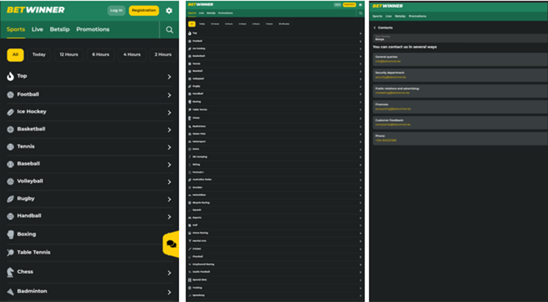The width and height of the screenshot is (548, 302).
Task: Click the Rugby ball icon in left screenshot
Action: pyautogui.click(x=11, y=199)
